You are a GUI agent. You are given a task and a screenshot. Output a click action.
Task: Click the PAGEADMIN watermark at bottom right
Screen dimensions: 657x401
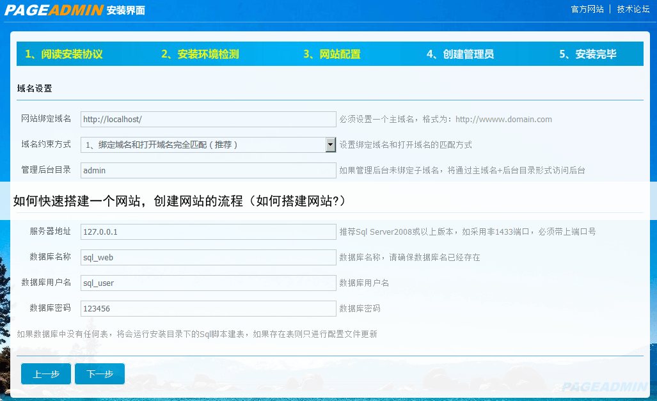[604, 387]
